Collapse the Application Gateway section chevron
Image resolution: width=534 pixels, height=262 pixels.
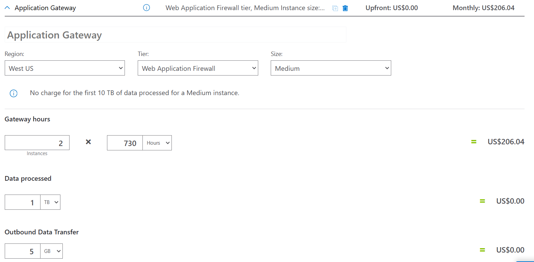click(x=7, y=8)
